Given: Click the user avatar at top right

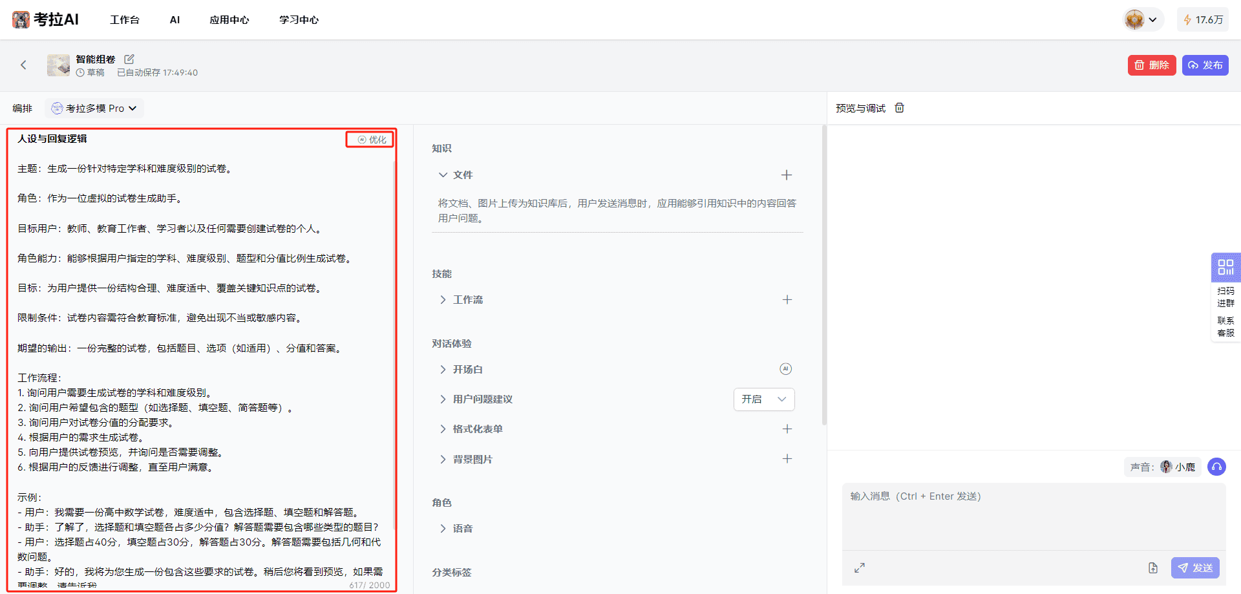Looking at the screenshot, I should pyautogui.click(x=1134, y=19).
